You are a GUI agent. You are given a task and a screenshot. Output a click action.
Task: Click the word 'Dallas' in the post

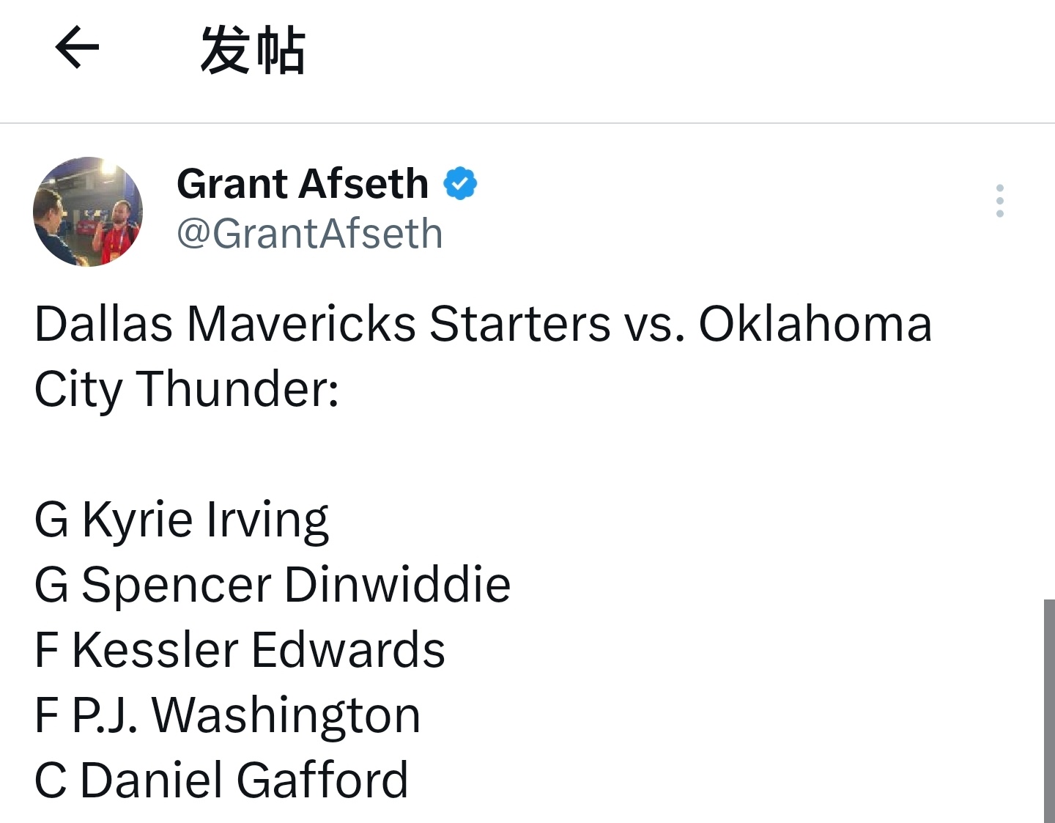104,323
